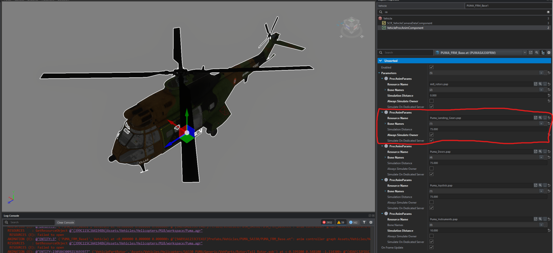Edit Resource Name field containing Puma_Instruments.pap
The width and height of the screenshot is (553, 253).
[481, 219]
